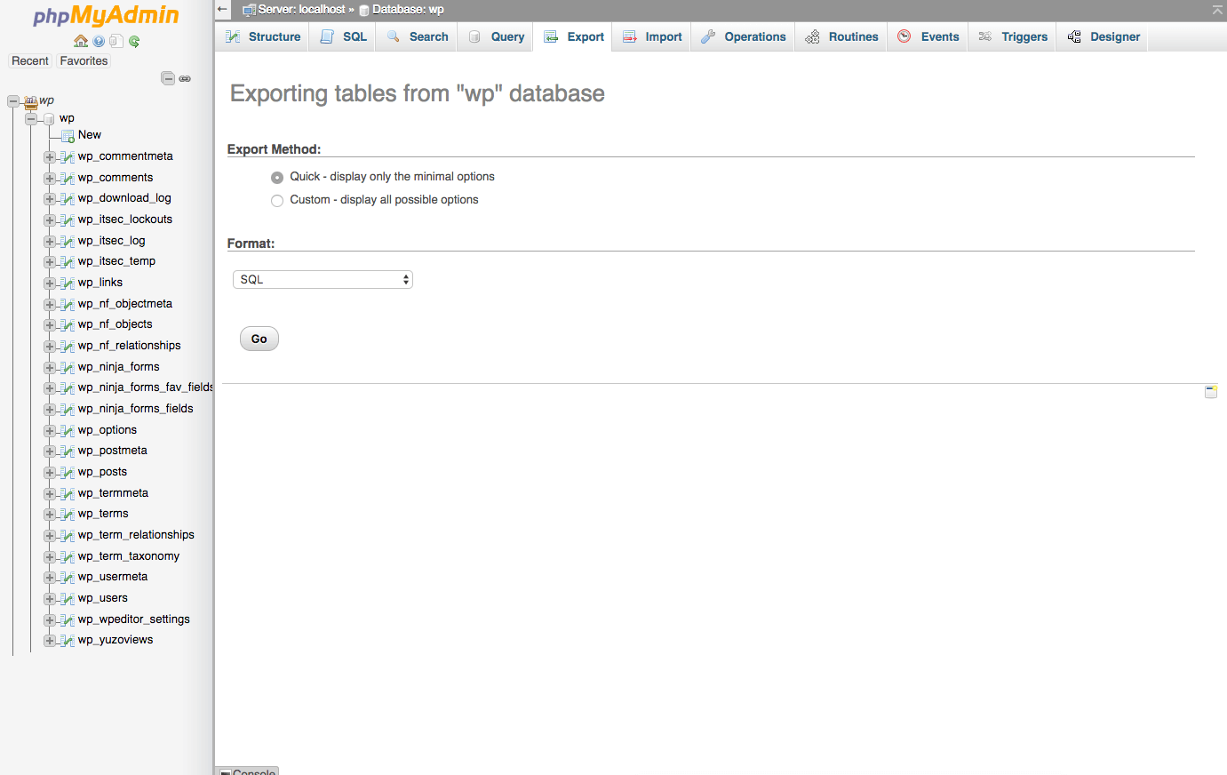The height and width of the screenshot is (775, 1227).
Task: Click the table icon beside wp_download_log
Action: 68,199
